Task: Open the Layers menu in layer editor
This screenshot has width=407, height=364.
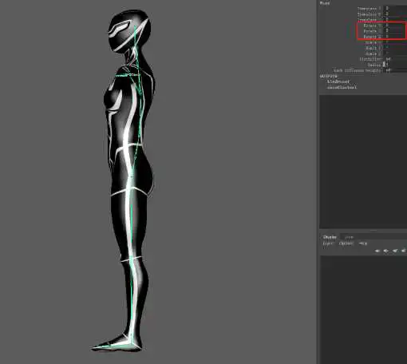Action: tap(327, 243)
